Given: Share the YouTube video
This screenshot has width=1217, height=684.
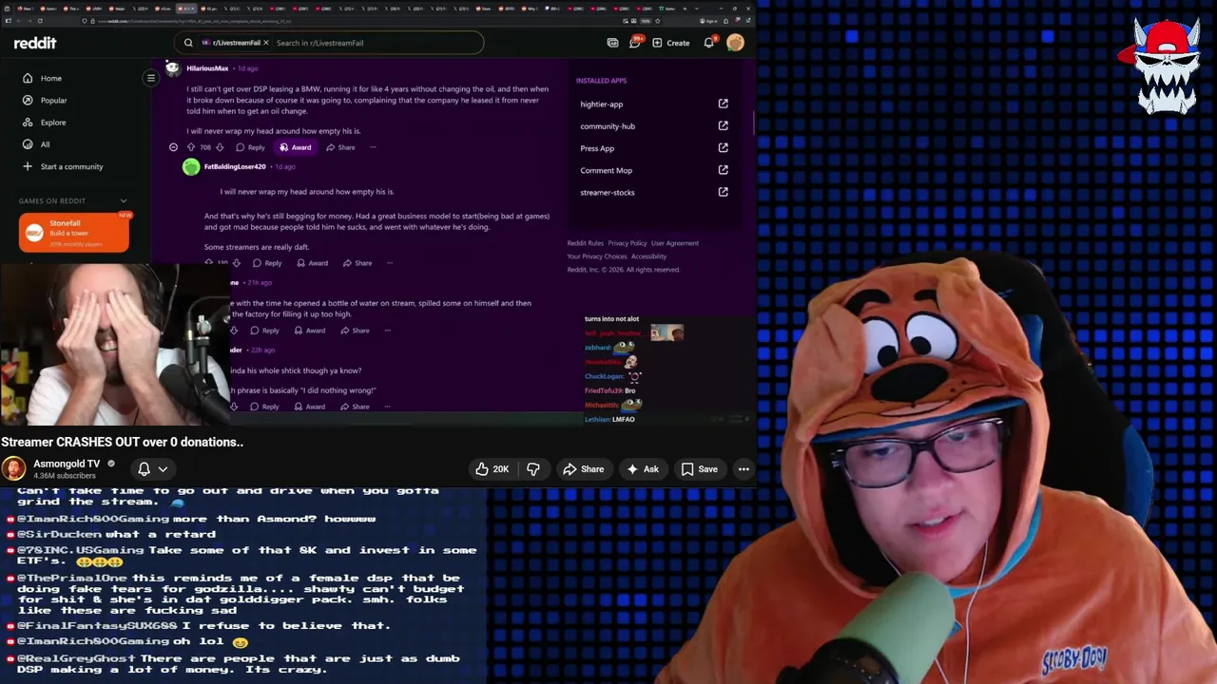Looking at the screenshot, I should 583,468.
